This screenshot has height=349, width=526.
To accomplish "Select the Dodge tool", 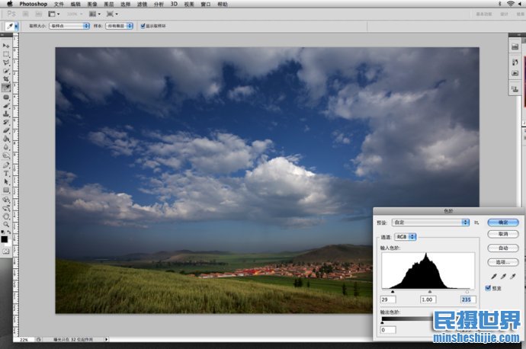I will (x=6, y=155).
